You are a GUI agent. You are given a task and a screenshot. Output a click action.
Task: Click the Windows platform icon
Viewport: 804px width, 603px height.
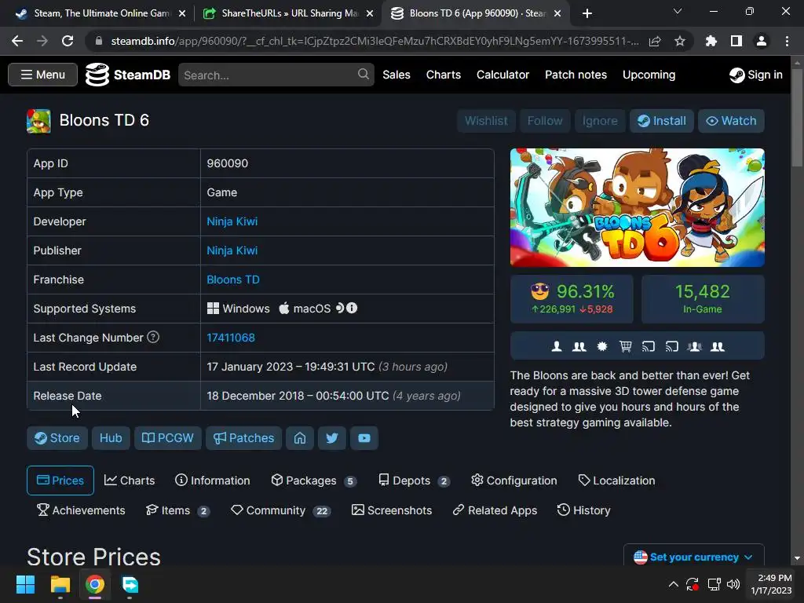coord(213,308)
